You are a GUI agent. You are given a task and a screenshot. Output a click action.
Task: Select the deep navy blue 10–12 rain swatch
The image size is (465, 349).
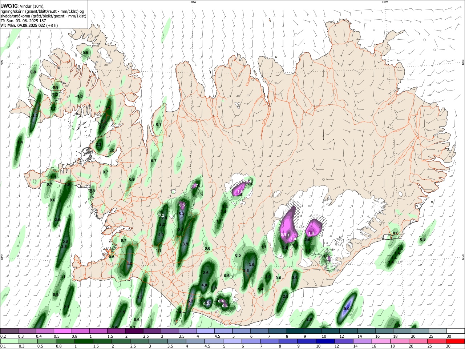tap(324, 341)
